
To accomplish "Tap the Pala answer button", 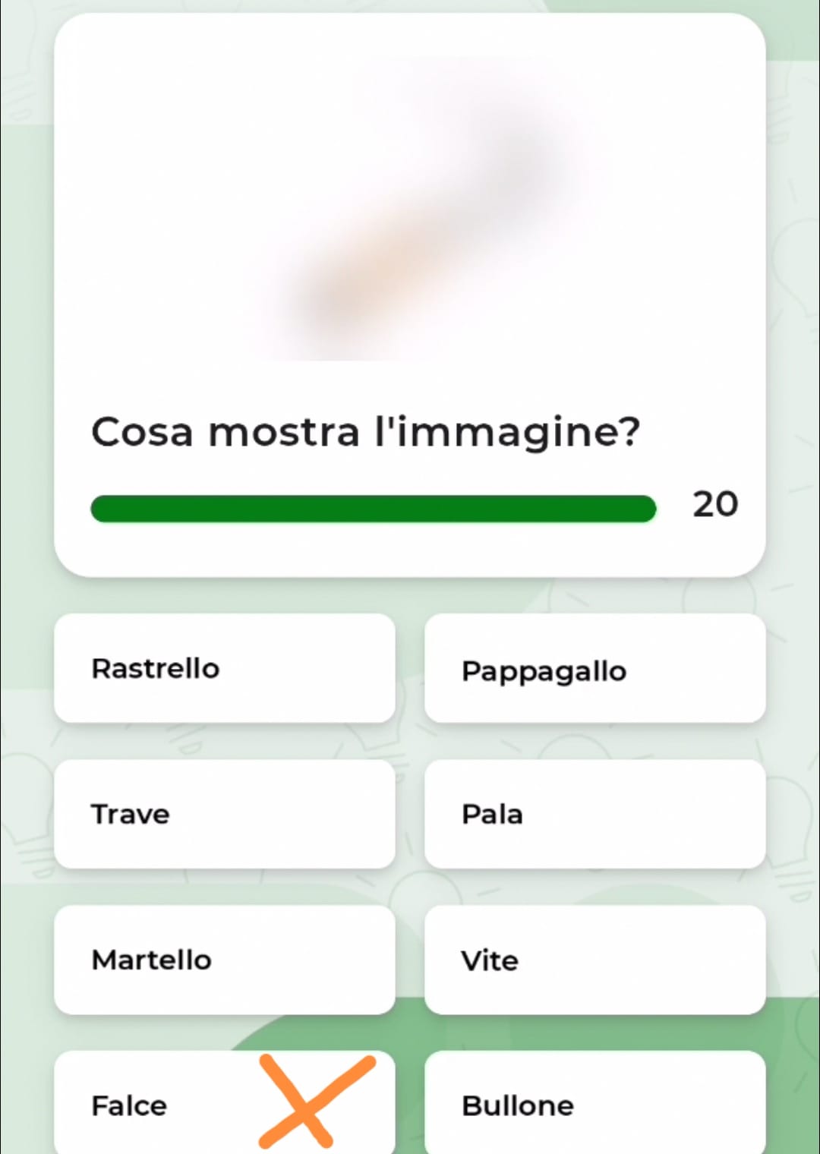I will 594,814.
